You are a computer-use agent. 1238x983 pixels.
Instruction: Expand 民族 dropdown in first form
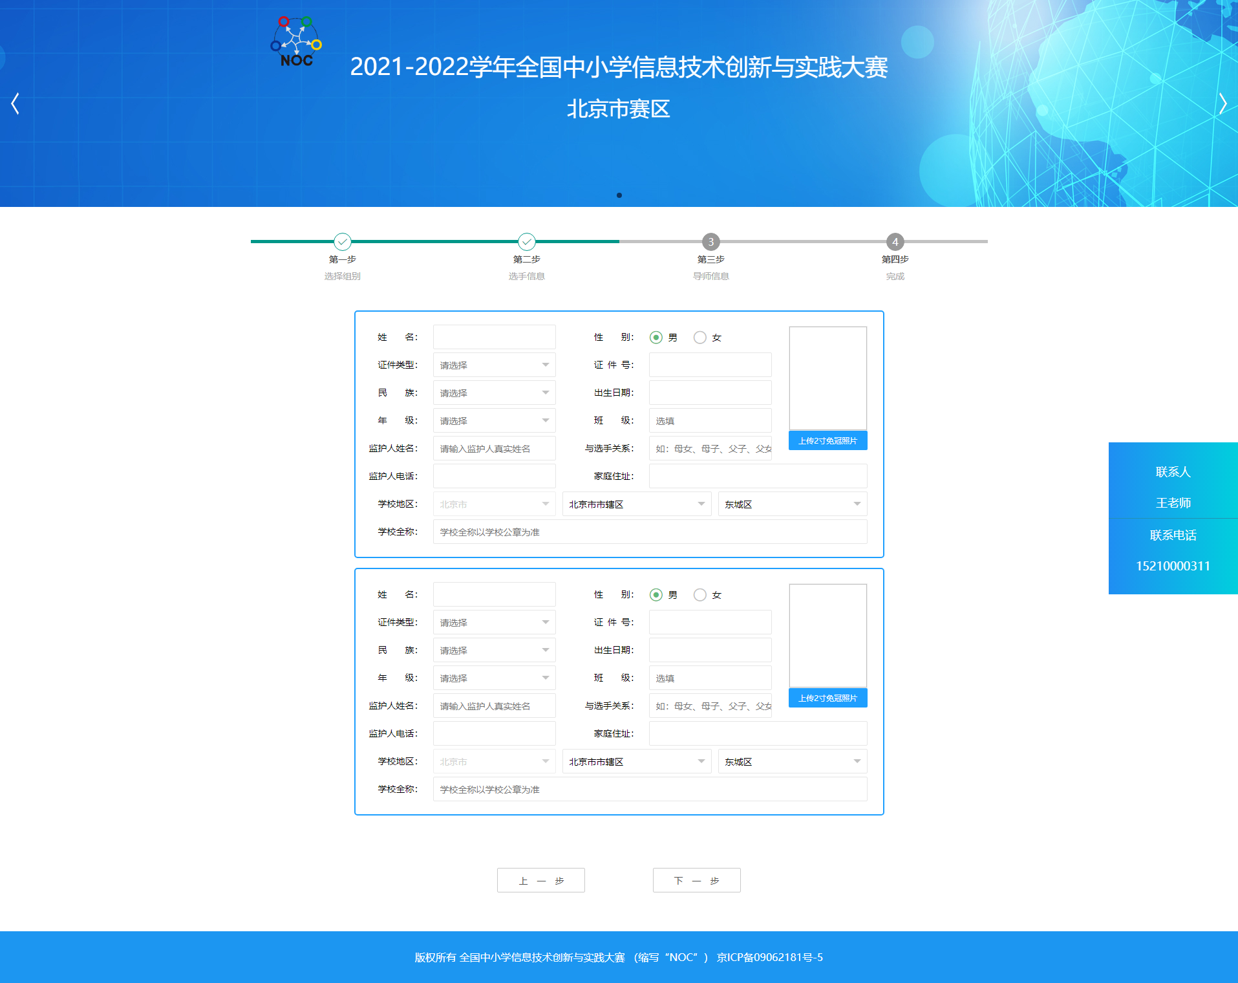(494, 393)
